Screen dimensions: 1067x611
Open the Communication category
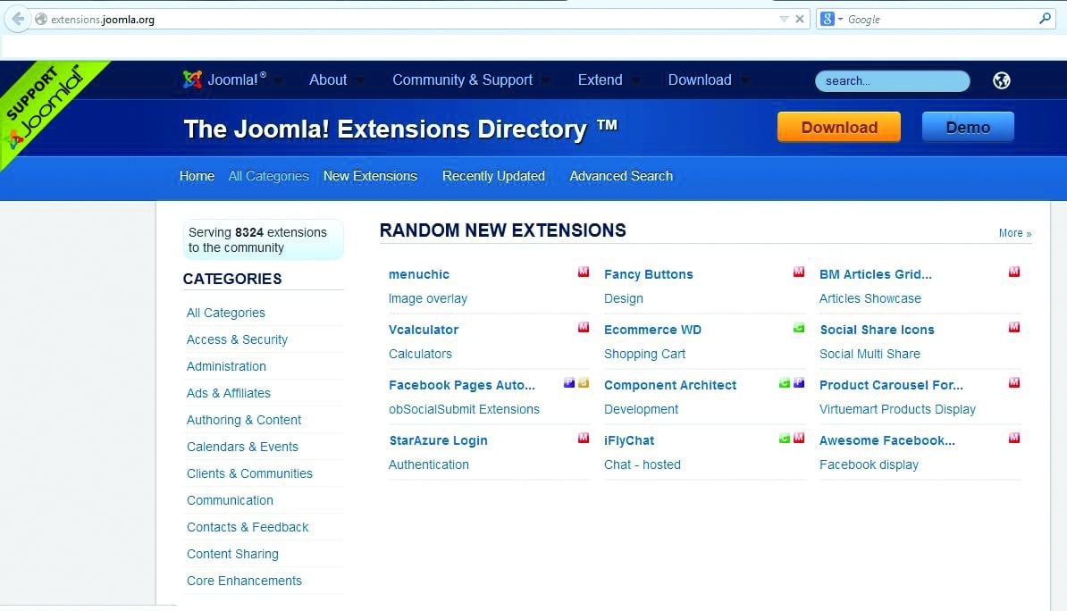(230, 500)
